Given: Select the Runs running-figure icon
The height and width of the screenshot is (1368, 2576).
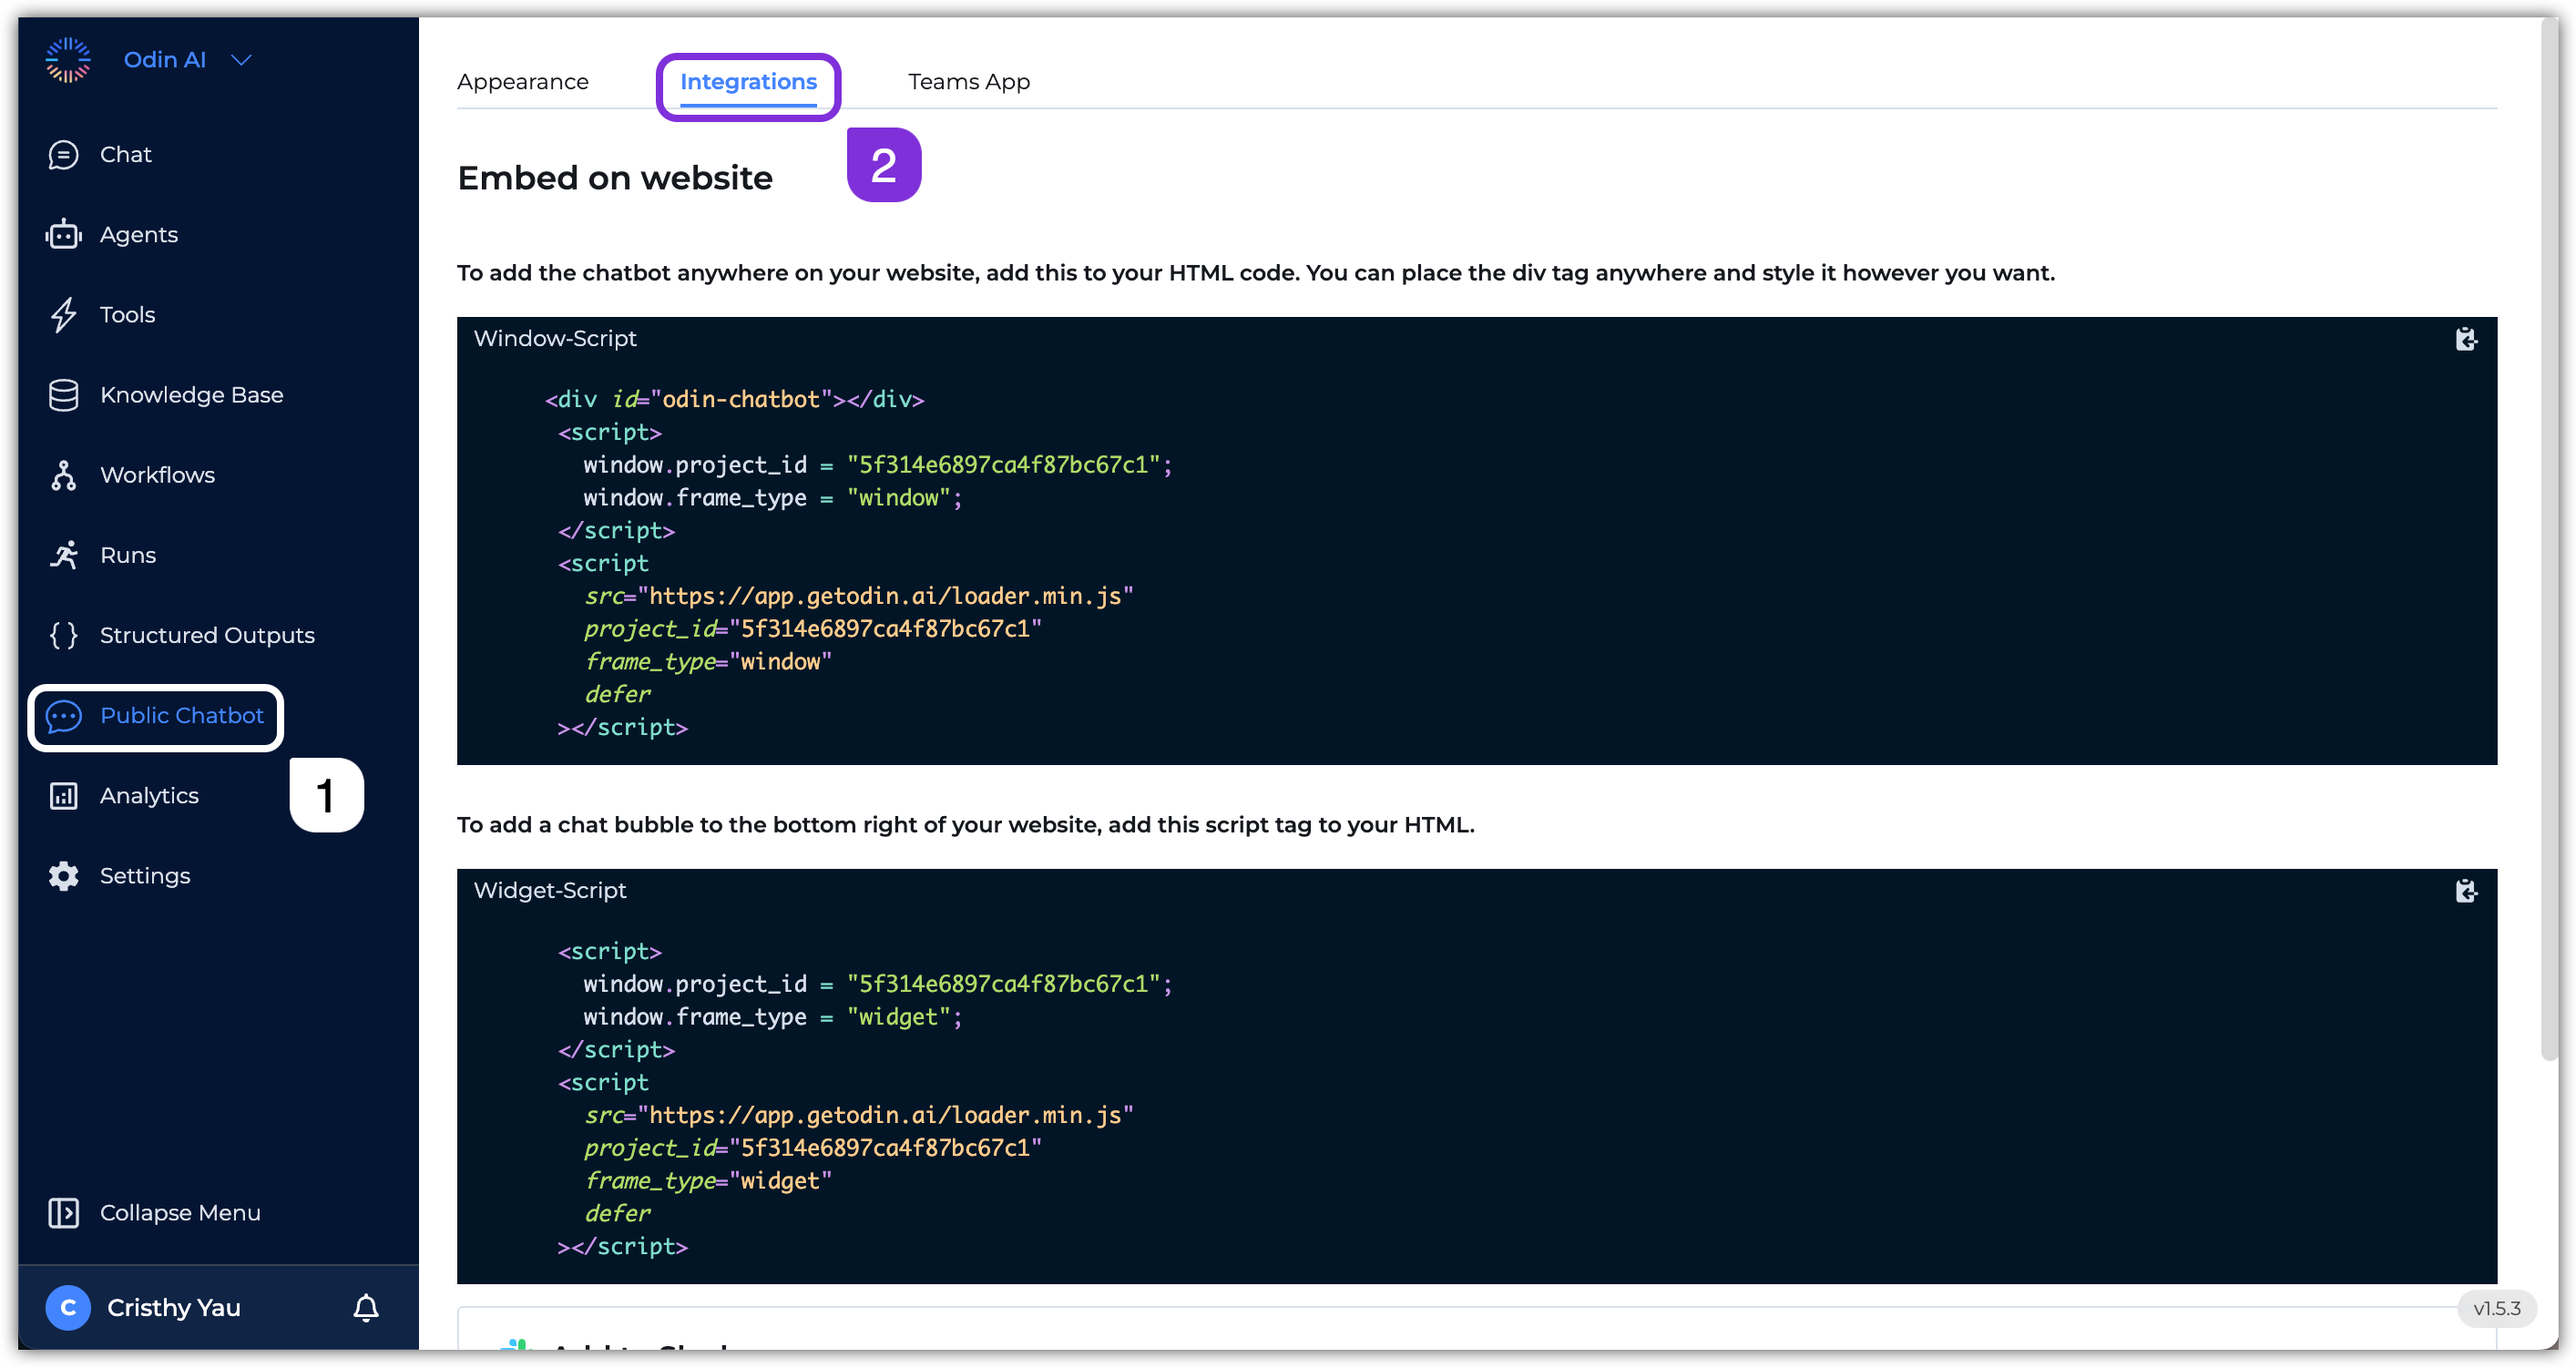Looking at the screenshot, I should tap(64, 555).
